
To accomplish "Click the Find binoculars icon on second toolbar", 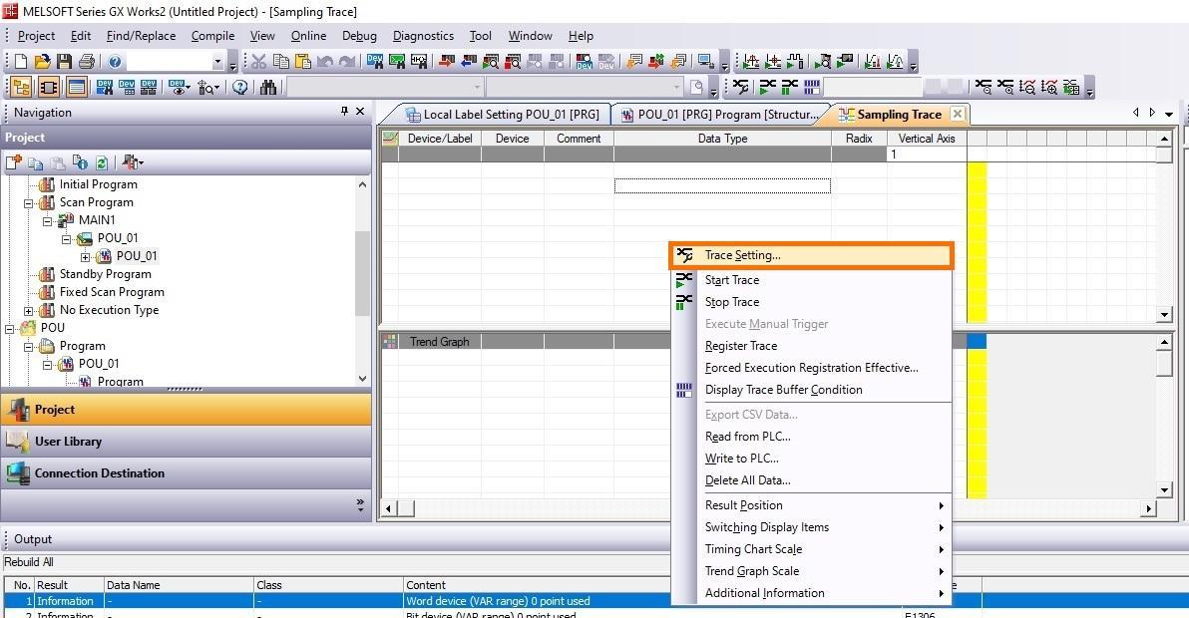I will click(x=267, y=87).
